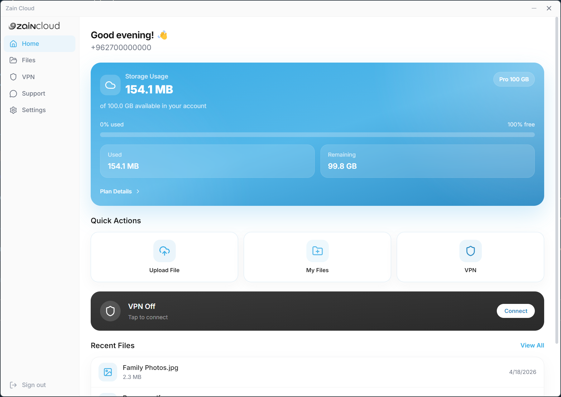Viewport: 561px width, 397px height.
Task: Click the '100% free' label
Action: 521,125
